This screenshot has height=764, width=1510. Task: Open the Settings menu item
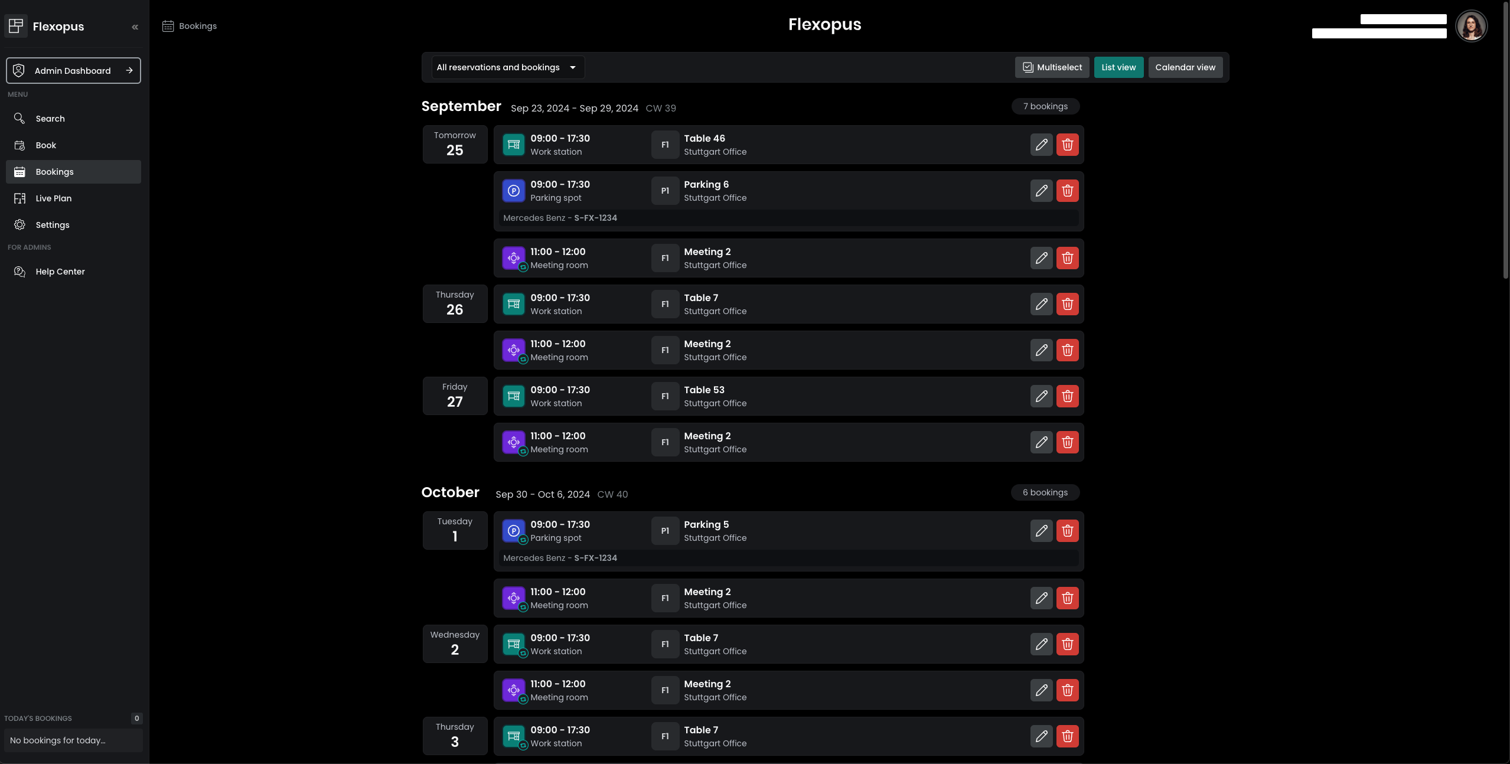point(53,225)
